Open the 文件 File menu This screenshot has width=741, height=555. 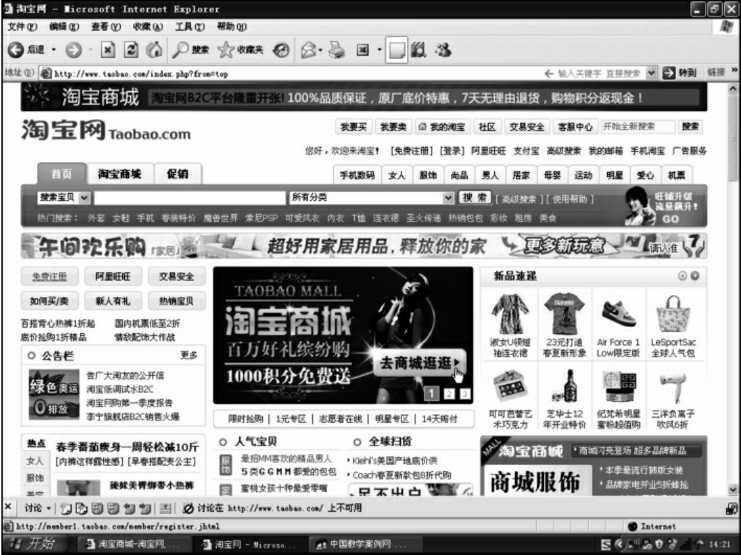22,26
